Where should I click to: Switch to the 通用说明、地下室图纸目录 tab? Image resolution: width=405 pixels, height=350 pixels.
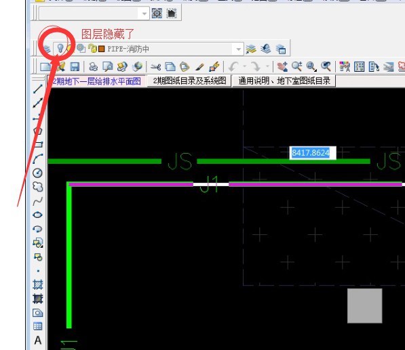(284, 81)
